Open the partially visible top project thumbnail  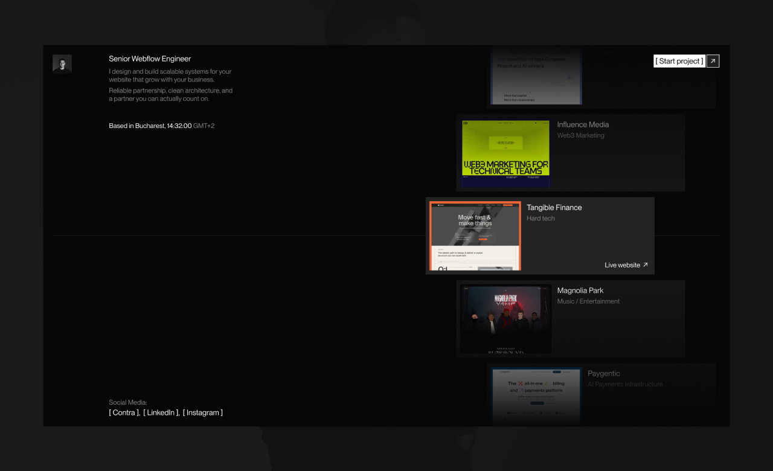point(536,75)
